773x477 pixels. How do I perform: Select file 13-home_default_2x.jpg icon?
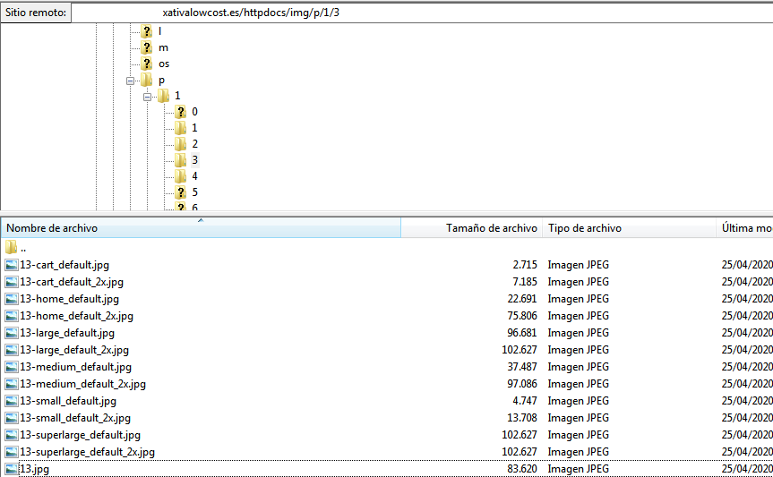[12, 316]
